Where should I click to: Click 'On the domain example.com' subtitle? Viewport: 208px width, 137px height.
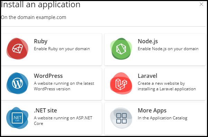(34, 17)
